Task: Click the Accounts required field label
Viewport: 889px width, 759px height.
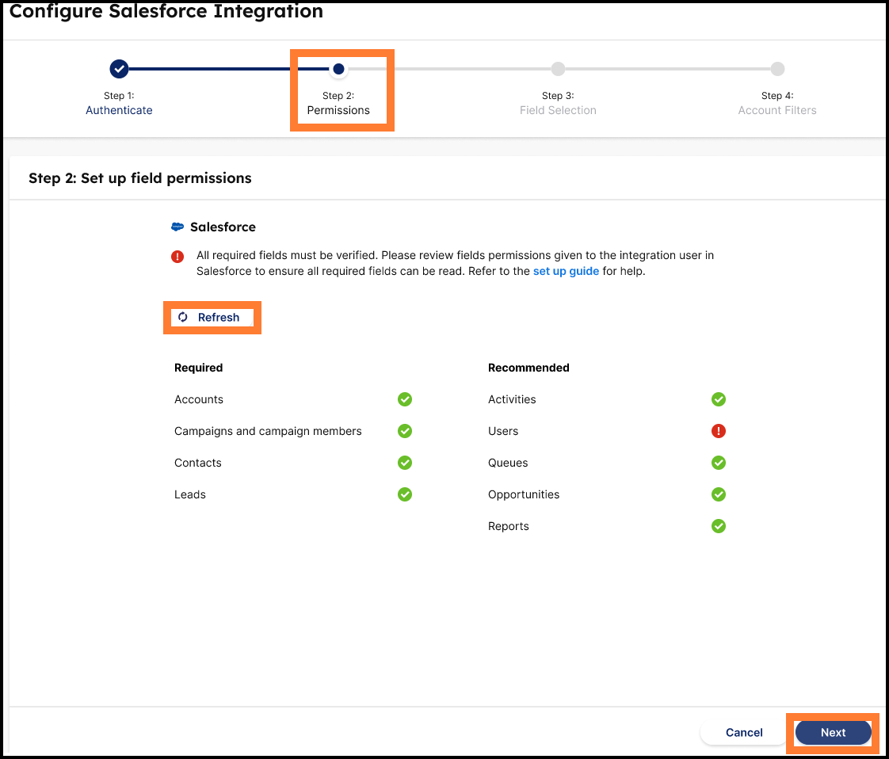Action: [198, 399]
